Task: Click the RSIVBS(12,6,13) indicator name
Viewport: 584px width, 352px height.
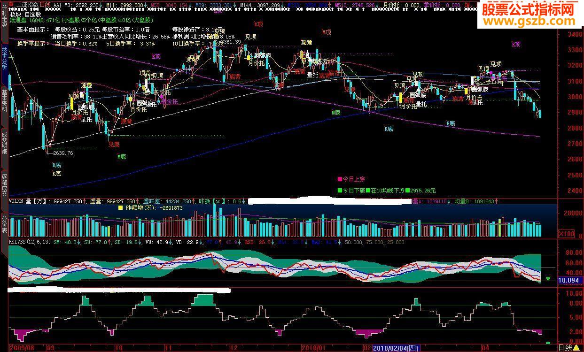Action: click(x=30, y=243)
